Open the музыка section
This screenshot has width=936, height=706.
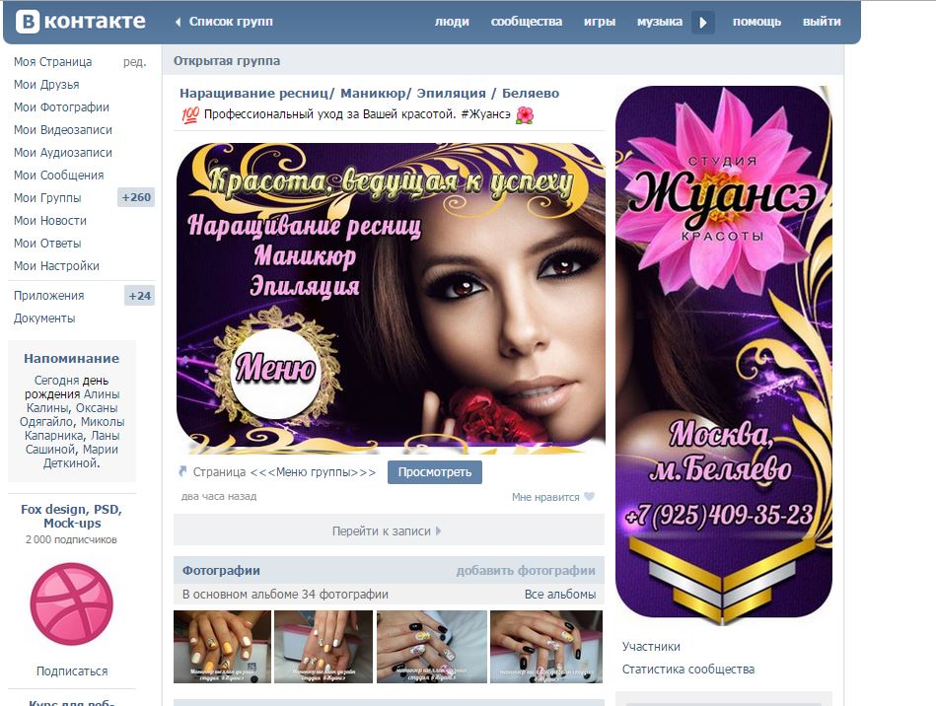[x=660, y=22]
